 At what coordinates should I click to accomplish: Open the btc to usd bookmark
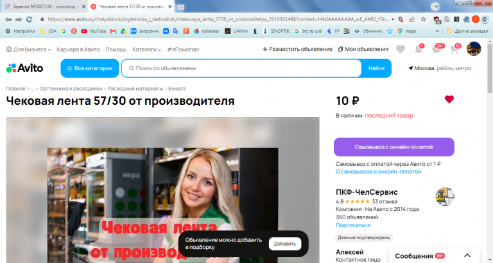(x=308, y=31)
